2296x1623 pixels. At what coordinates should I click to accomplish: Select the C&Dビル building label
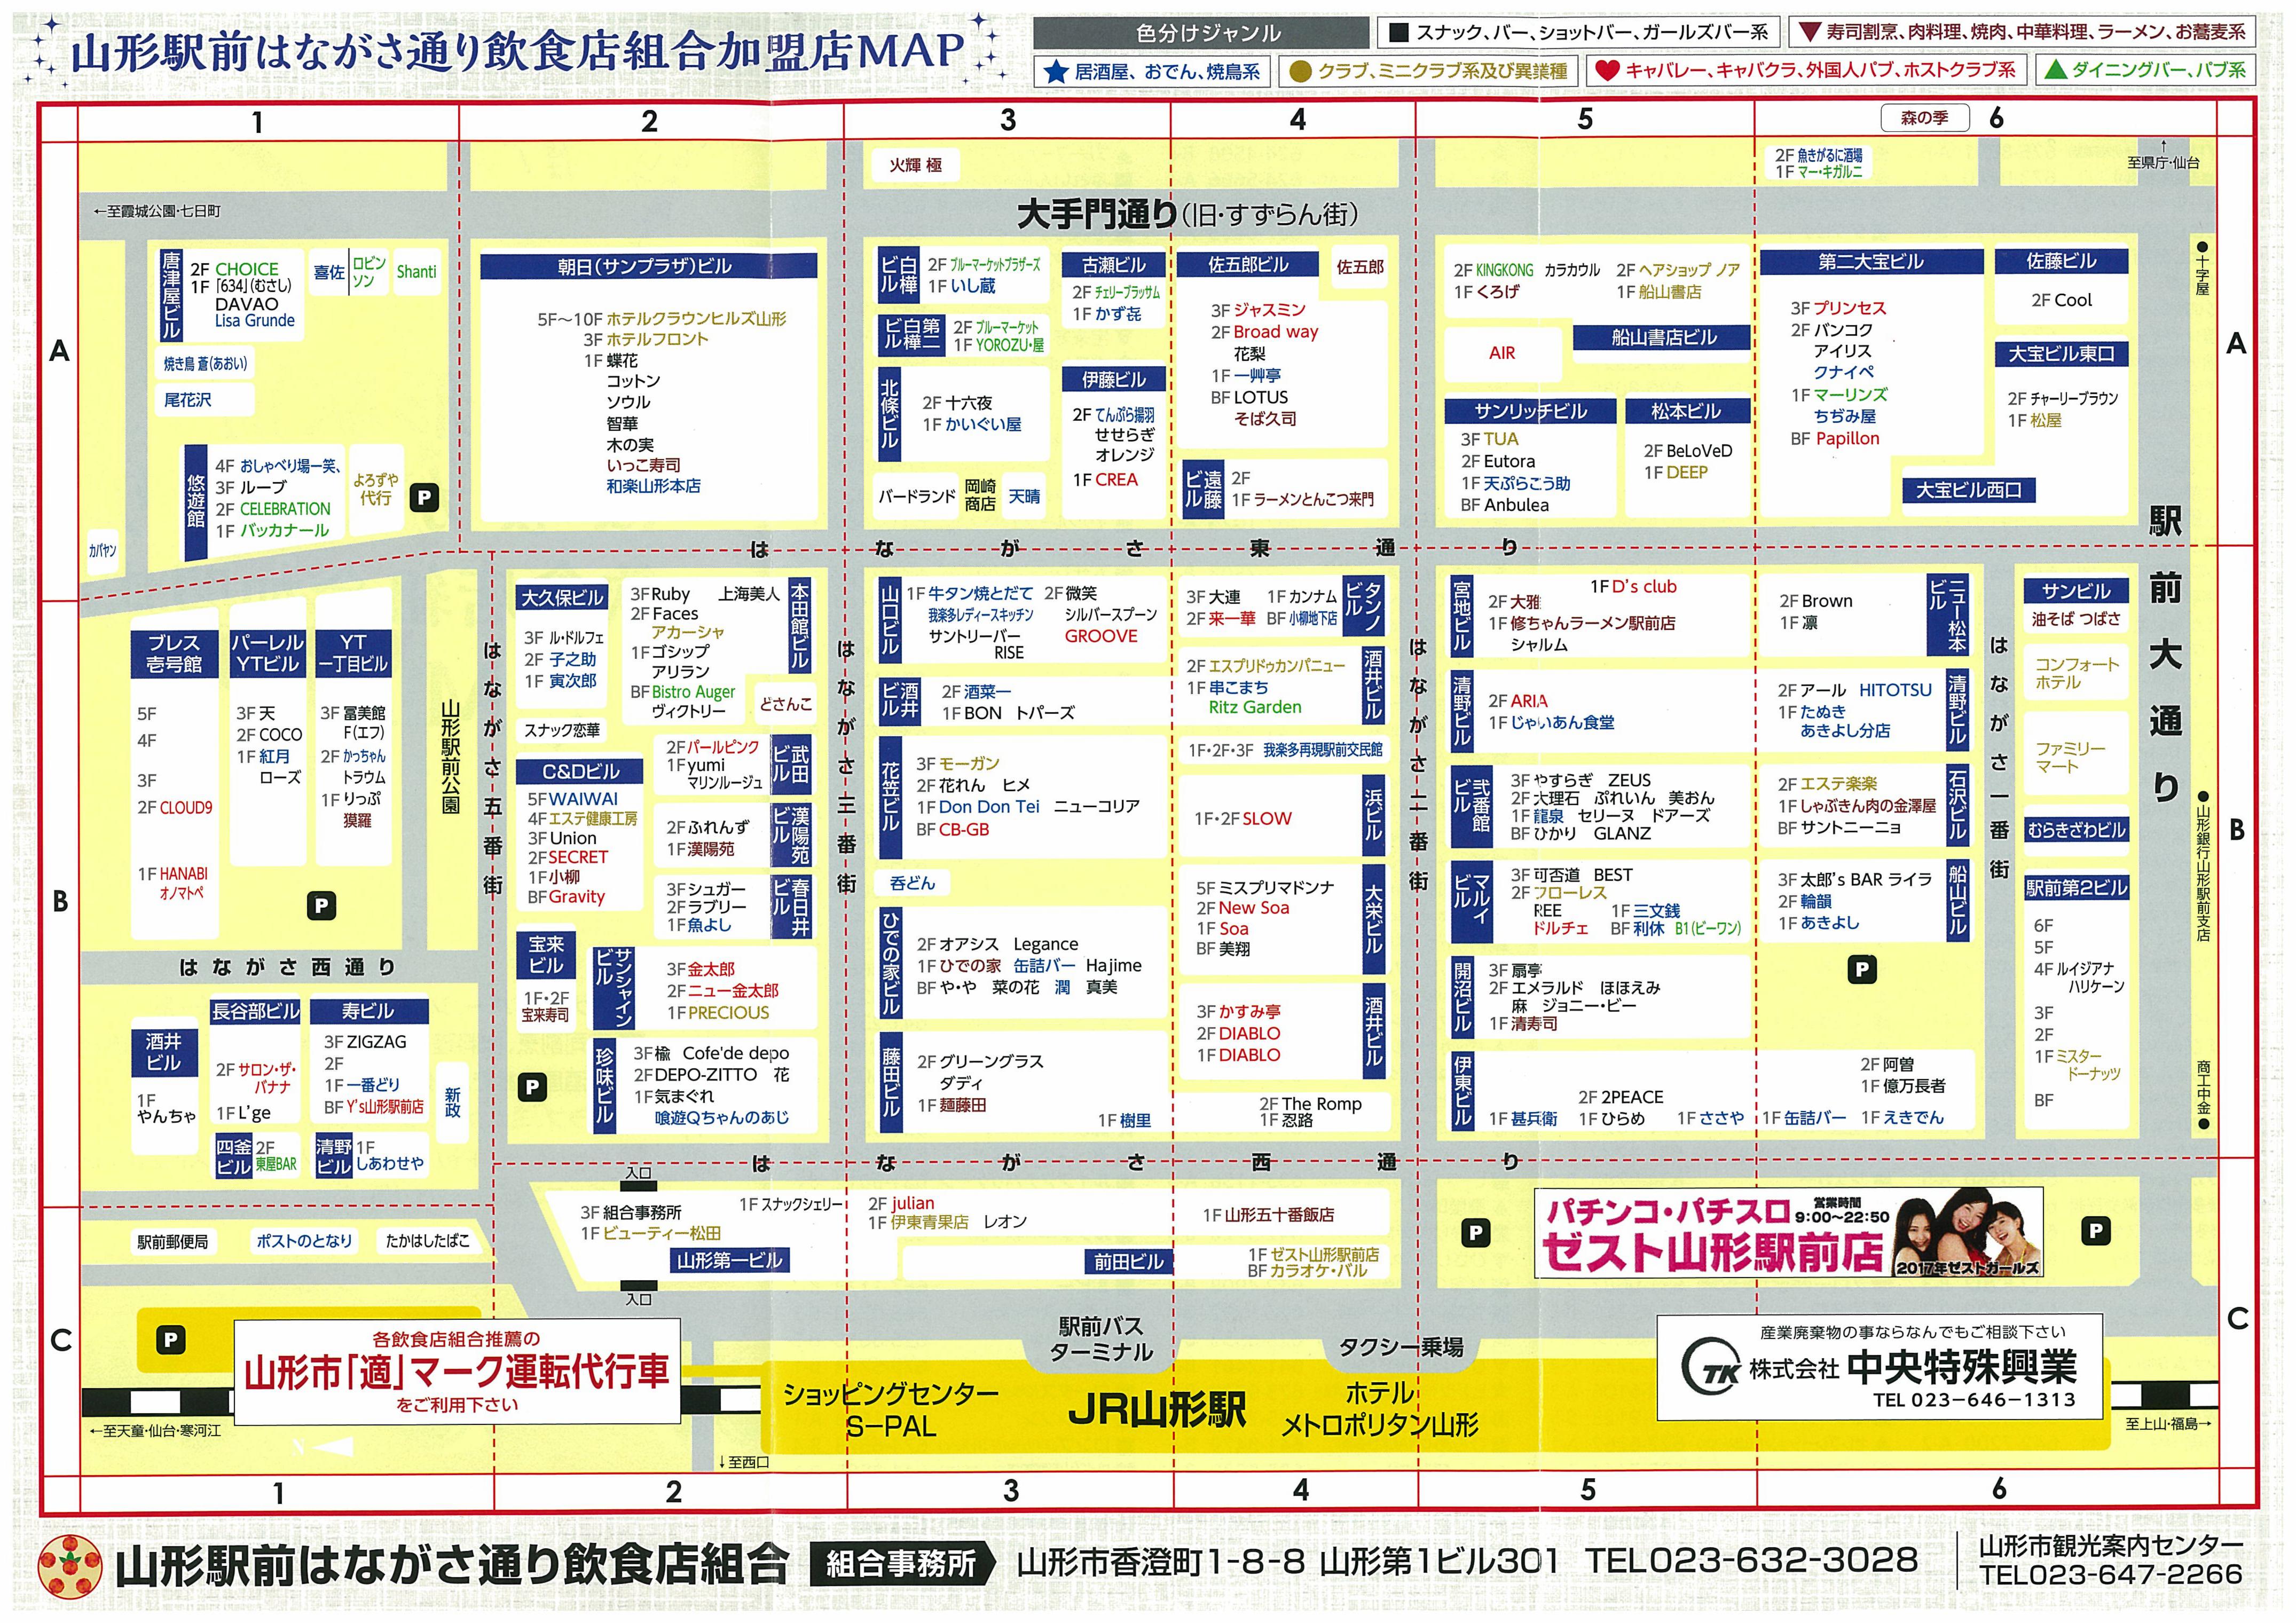[581, 771]
